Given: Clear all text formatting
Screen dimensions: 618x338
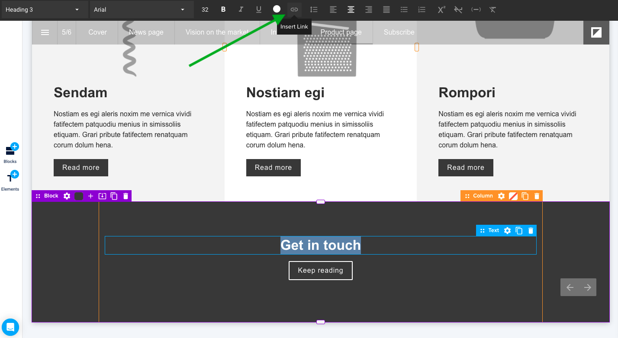Looking at the screenshot, I should point(492,9).
